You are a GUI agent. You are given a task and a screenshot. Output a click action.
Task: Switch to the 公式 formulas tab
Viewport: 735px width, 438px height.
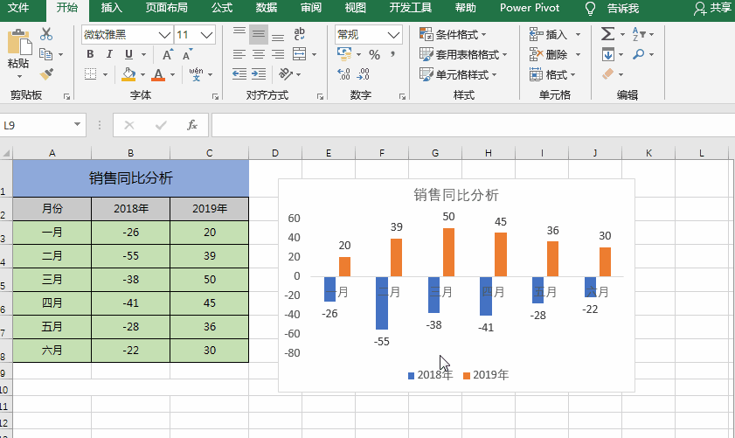[x=222, y=8]
